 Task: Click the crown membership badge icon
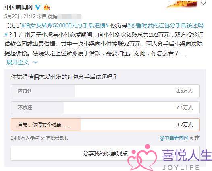[47, 7]
